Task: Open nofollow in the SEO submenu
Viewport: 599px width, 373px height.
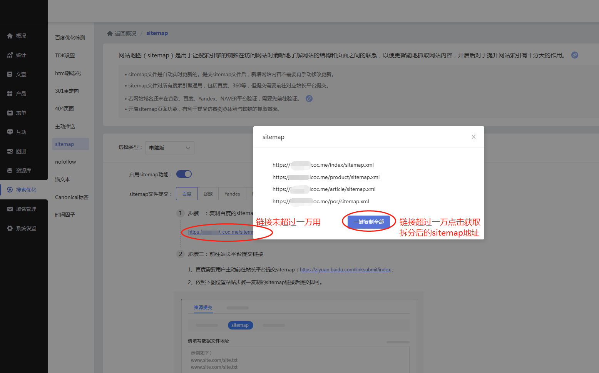Action: (65, 162)
